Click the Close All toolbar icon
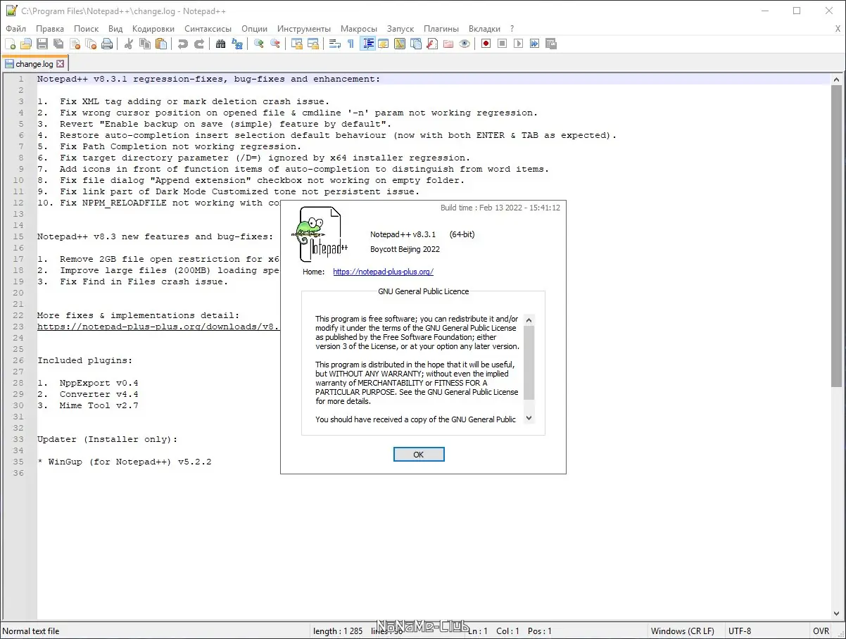This screenshot has height=639, width=846. (91, 44)
